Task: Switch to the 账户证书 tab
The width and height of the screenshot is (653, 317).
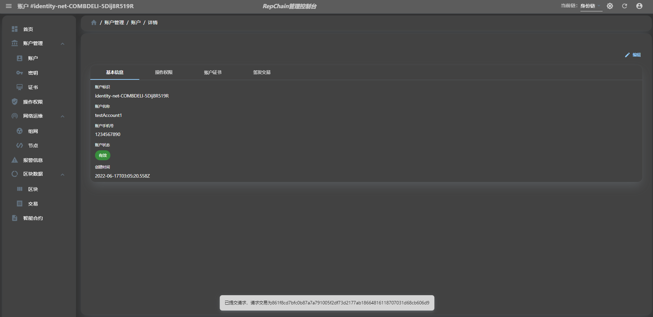Action: pos(213,72)
